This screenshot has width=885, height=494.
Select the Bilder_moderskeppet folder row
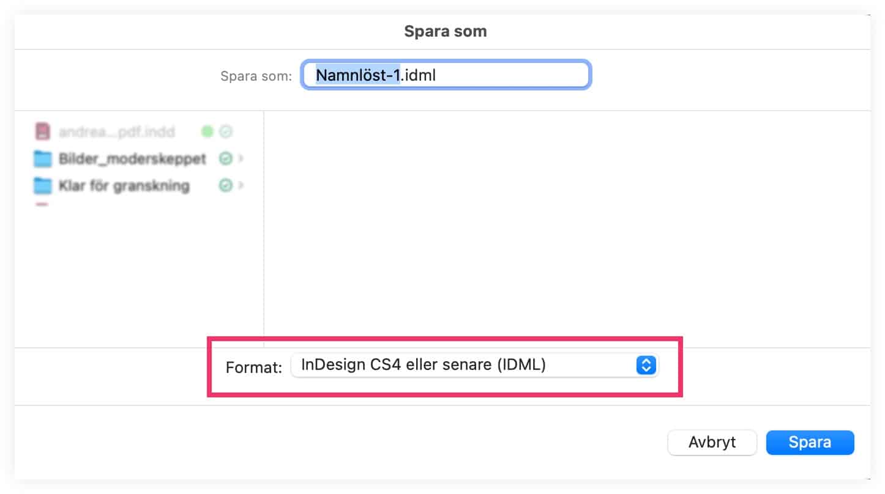132,158
